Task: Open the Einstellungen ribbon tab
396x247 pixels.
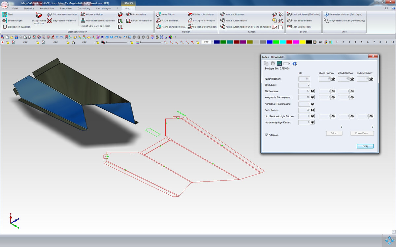Action: [104, 8]
